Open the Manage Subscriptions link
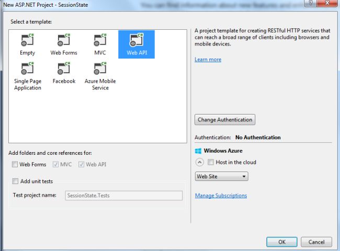340x251 pixels. pyautogui.click(x=221, y=196)
